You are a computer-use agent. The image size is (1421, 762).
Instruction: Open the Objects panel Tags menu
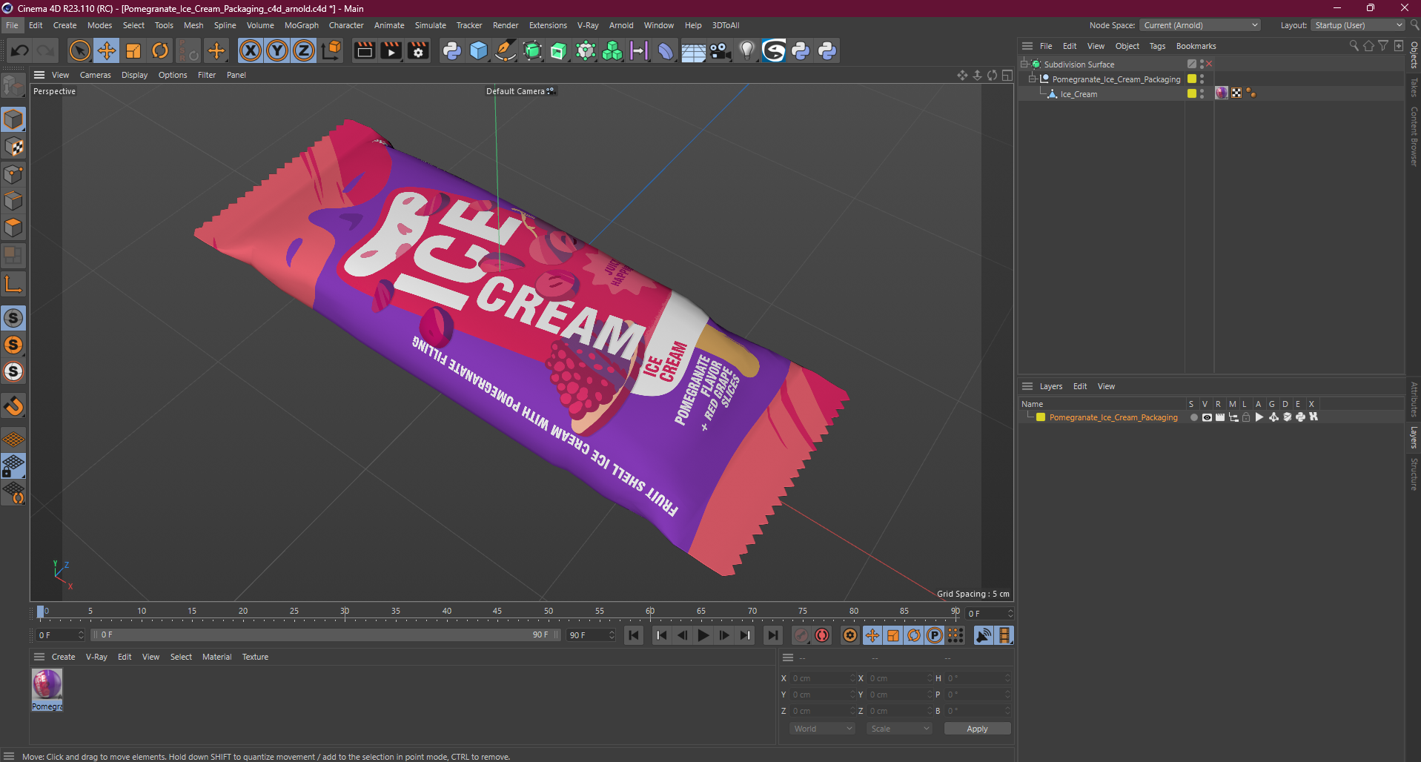[1157, 46]
